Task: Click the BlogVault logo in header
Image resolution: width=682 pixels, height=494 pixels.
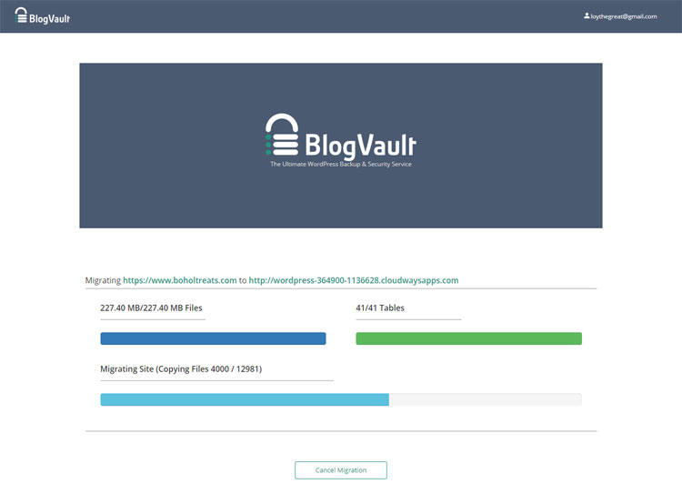Action: coord(42,15)
